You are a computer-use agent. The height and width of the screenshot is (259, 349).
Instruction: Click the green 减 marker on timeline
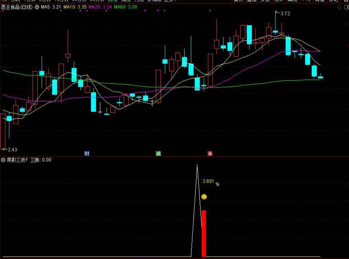coord(158,154)
